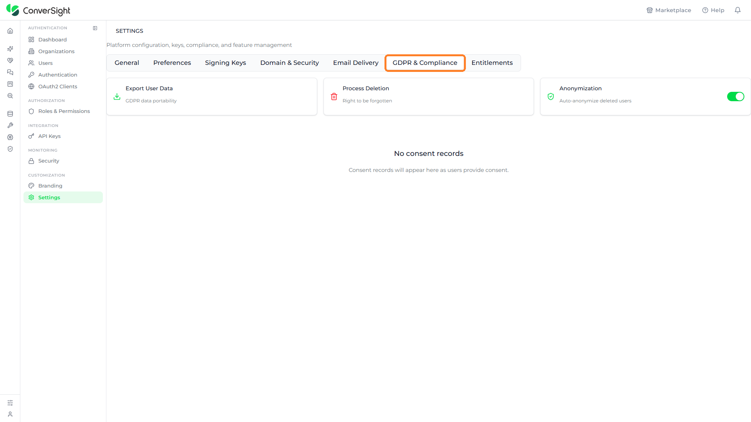Open Roles & Permissions
751x422 pixels.
click(63, 111)
